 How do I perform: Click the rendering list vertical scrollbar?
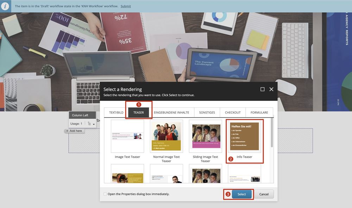[271, 133]
